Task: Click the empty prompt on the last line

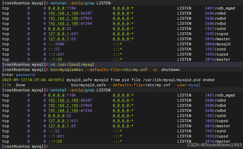Action: click(25, 146)
